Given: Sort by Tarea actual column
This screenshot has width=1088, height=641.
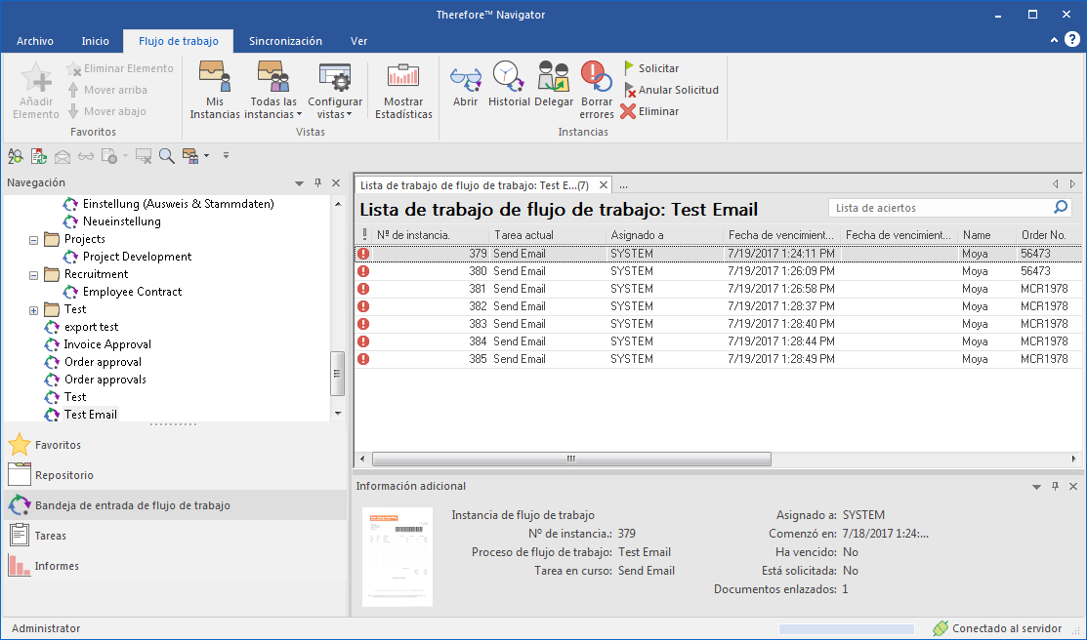Looking at the screenshot, I should tap(548, 235).
